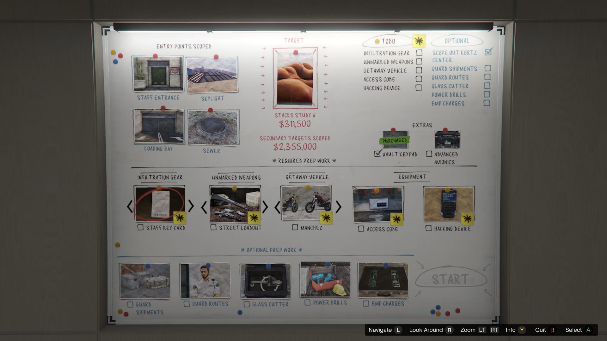Tick the Guard Shipments optional prep checkbox
The height and width of the screenshot is (341, 607).
(130, 304)
